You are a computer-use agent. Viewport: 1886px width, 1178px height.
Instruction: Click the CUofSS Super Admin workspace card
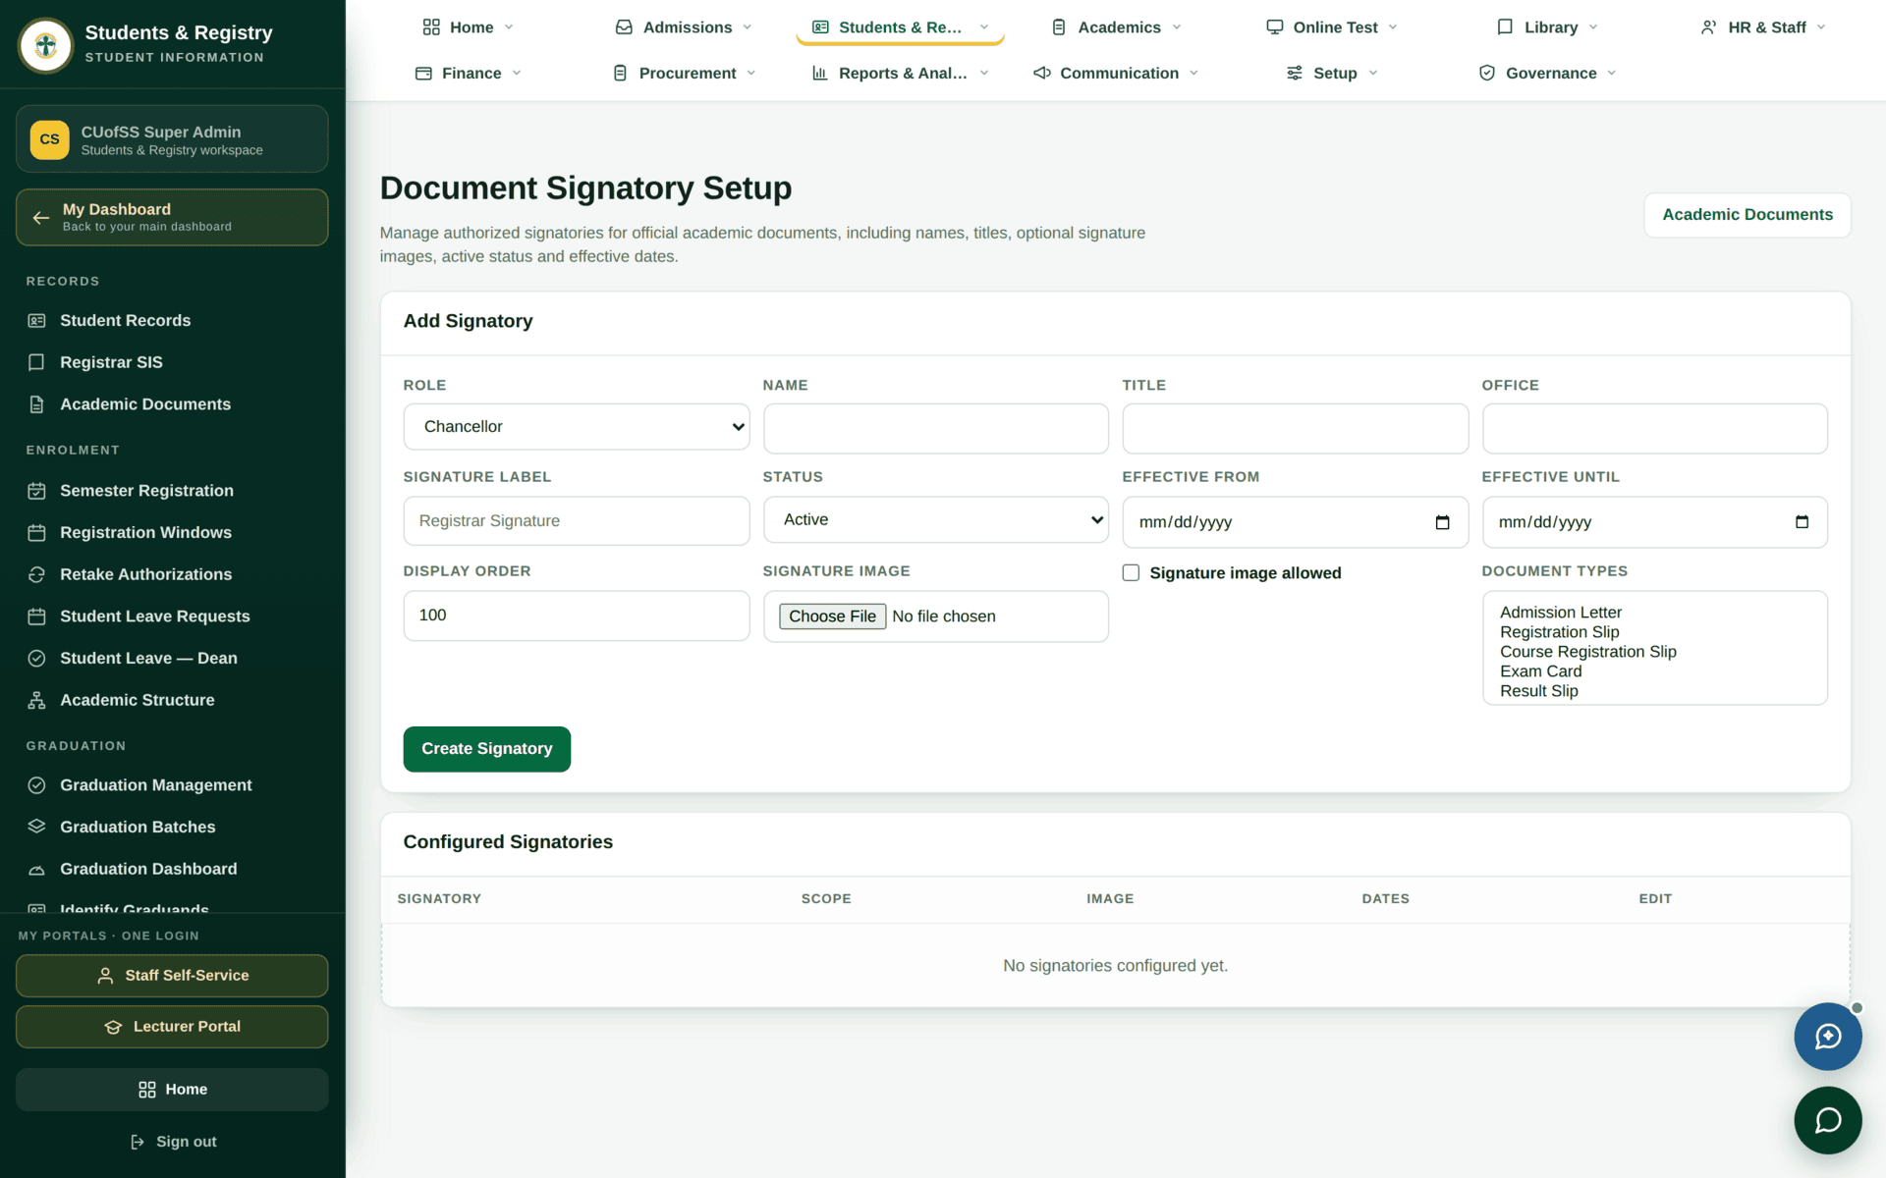(172, 139)
